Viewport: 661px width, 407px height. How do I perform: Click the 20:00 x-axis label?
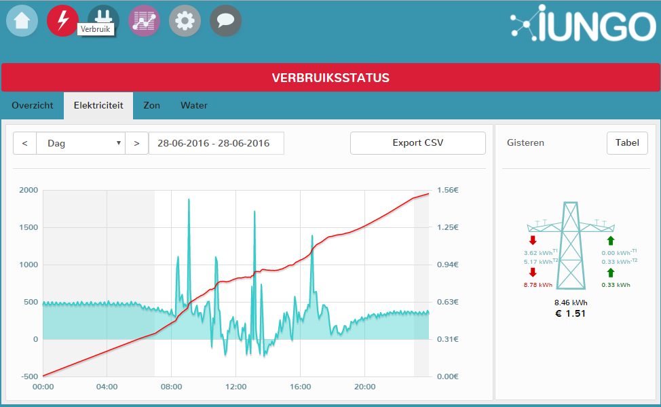[x=364, y=387]
